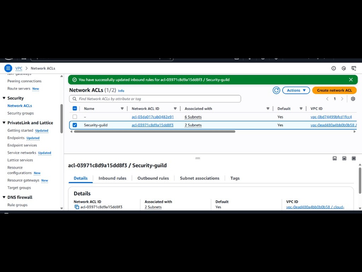Focus the Find Network ACLs search field
Image resolution: width=362 pixels, height=272 pixels.
[155, 99]
